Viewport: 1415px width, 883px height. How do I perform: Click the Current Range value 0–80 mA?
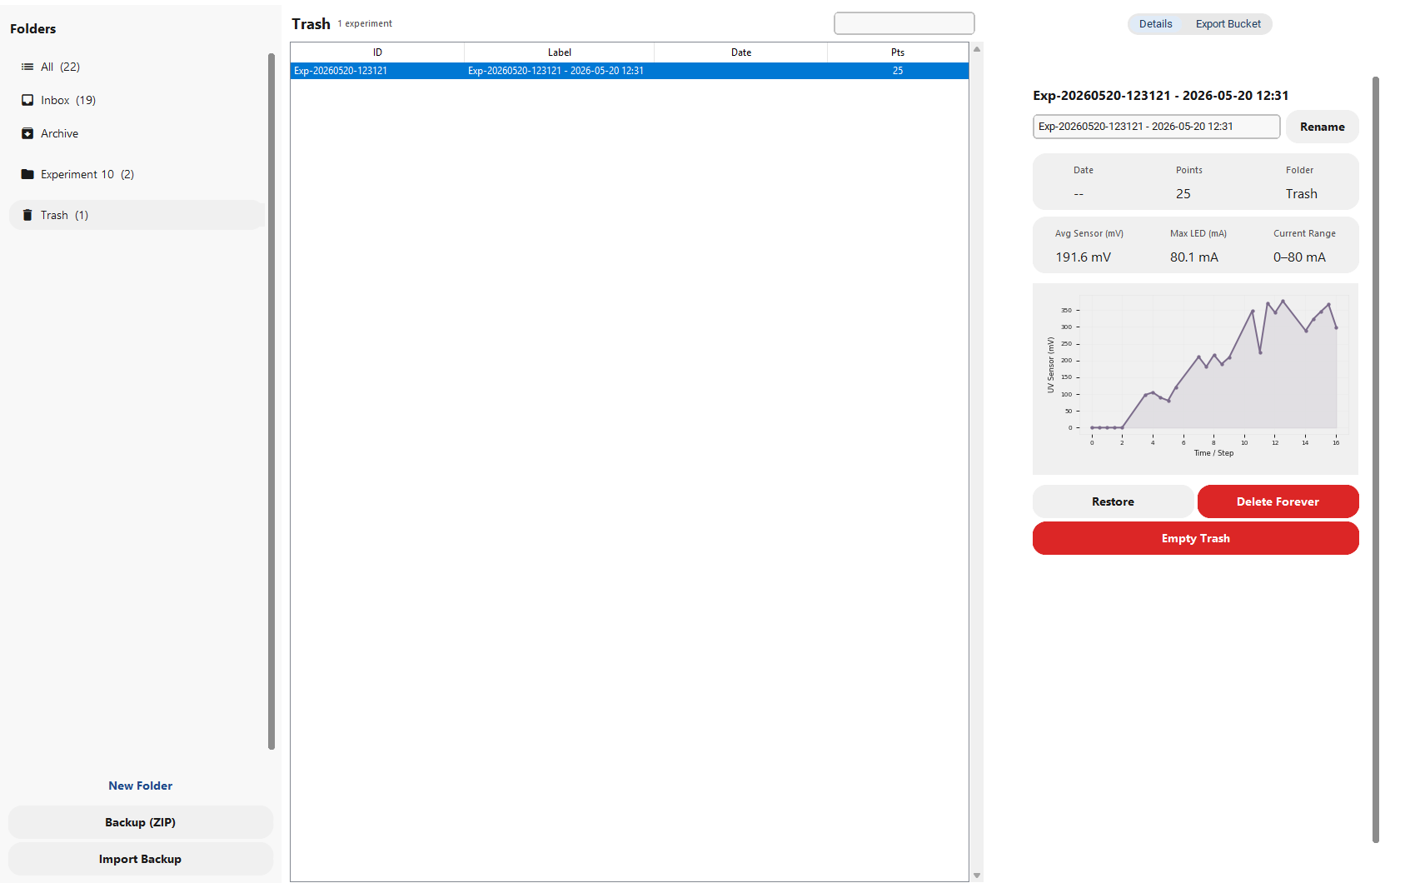1299,257
